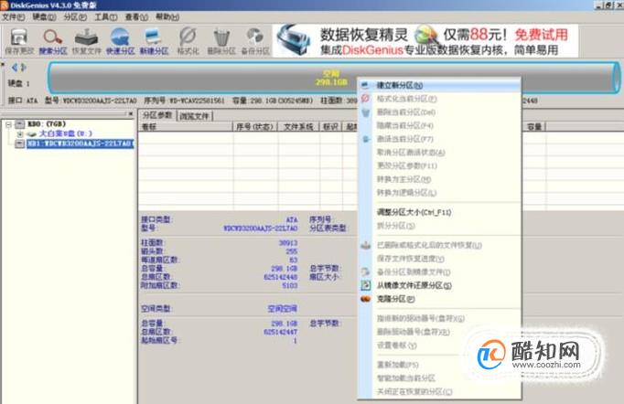This screenshot has height=404, width=624.
Task: Choose 从镜像文件还原分区 in context menu
Action: pyautogui.click(x=439, y=285)
